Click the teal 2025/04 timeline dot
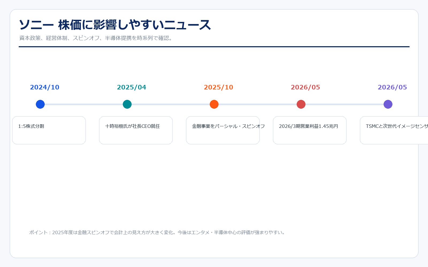This screenshot has width=428, height=267. (x=127, y=104)
